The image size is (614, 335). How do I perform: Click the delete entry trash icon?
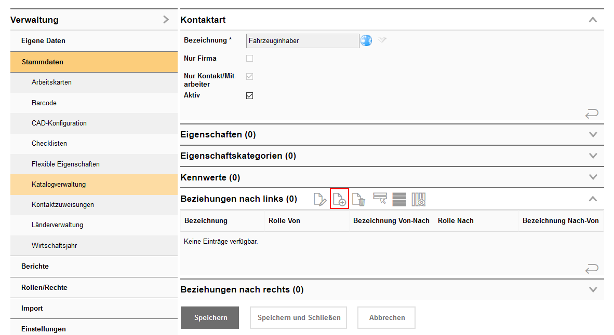(x=358, y=199)
